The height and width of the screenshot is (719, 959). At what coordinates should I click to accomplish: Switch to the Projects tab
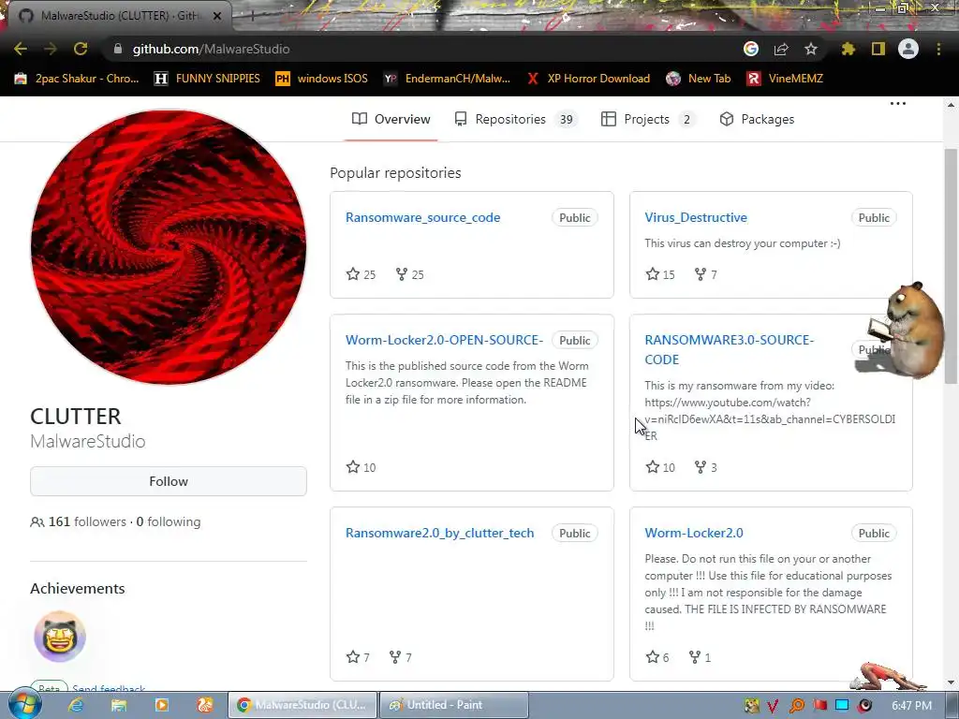pyautogui.click(x=648, y=119)
